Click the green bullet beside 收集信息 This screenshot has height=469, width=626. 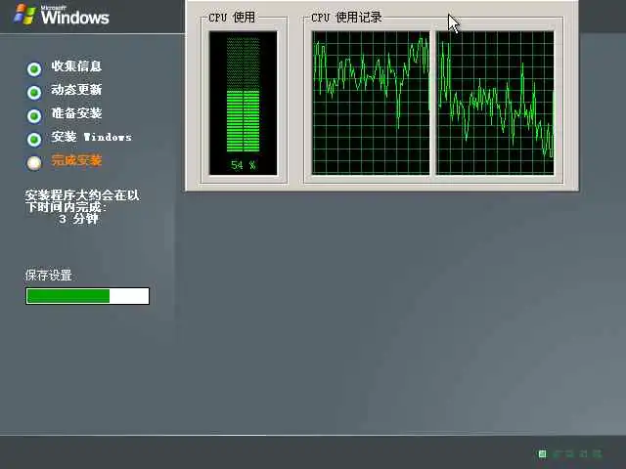pos(34,69)
